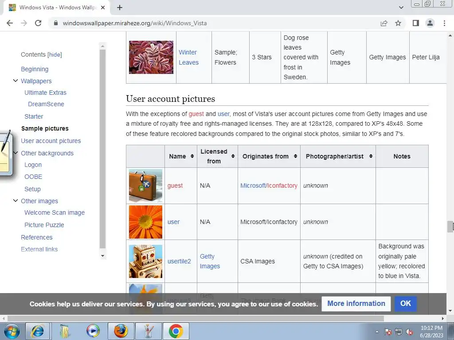The width and height of the screenshot is (454, 340).
Task: Close the Windows Vista wiki tab
Action: (x=103, y=8)
